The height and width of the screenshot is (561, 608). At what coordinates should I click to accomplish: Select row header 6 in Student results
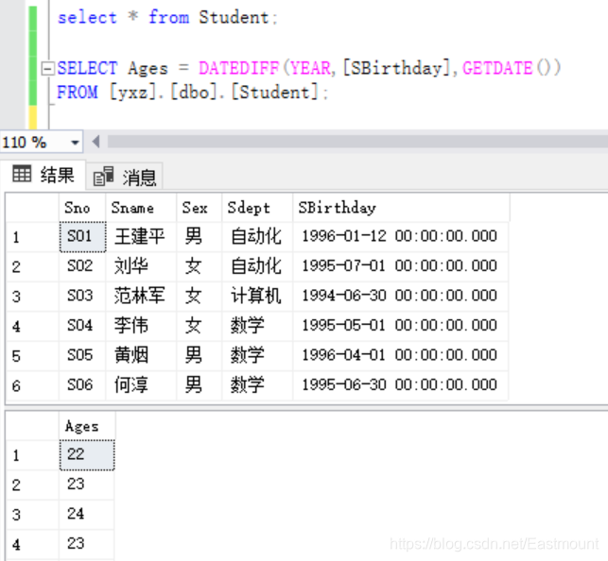pyautogui.click(x=32, y=385)
